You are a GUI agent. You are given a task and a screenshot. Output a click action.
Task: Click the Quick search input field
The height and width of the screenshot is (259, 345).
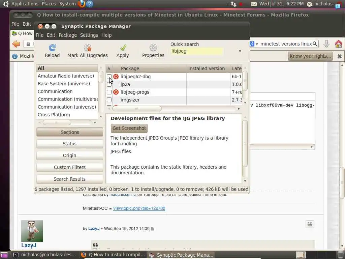click(x=197, y=51)
